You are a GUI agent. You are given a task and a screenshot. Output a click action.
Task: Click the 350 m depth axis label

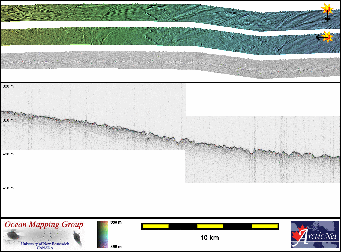click(x=8, y=120)
